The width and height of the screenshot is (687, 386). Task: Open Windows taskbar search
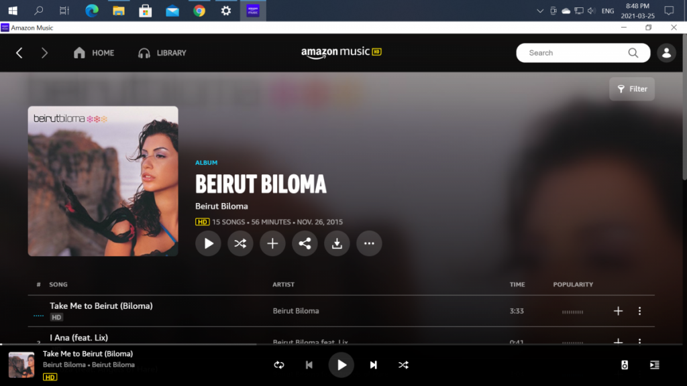tap(38, 11)
